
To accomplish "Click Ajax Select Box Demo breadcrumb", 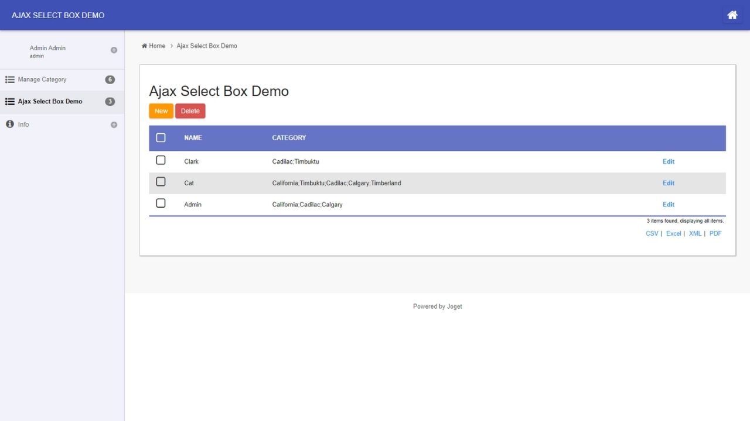I will click(207, 46).
